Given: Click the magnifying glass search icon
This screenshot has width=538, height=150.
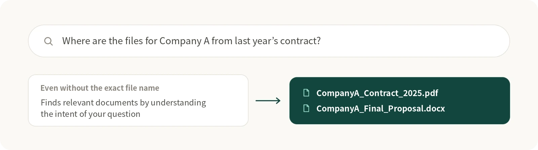Looking at the screenshot, I should (x=48, y=41).
